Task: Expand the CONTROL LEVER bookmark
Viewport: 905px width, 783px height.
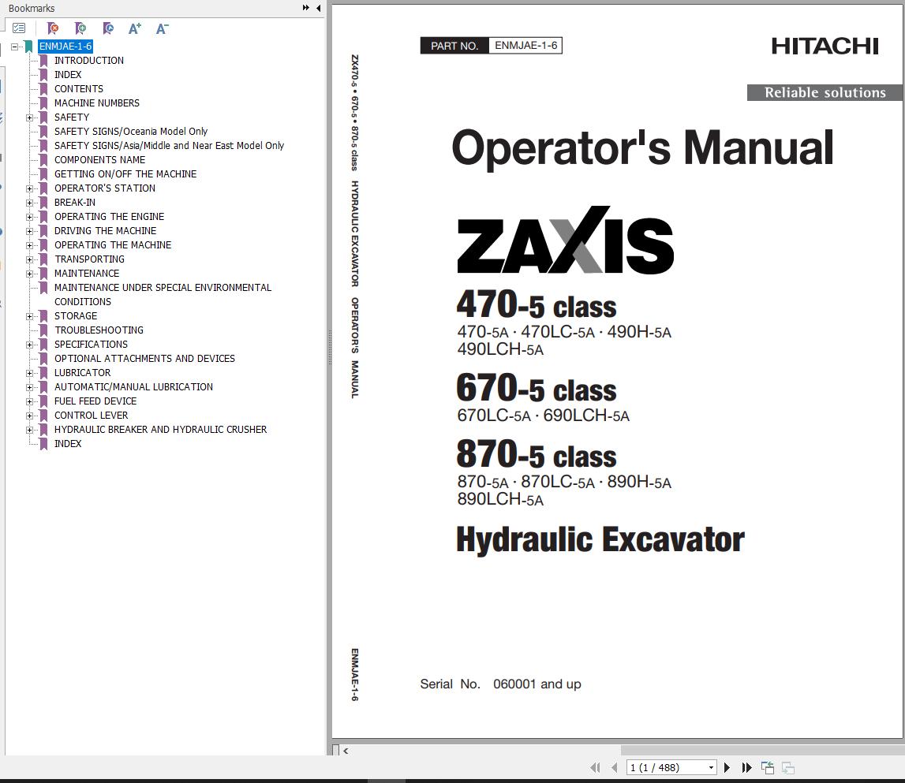Action: (29, 416)
